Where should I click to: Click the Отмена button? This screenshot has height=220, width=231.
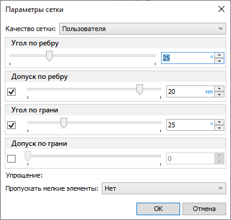click(204, 209)
